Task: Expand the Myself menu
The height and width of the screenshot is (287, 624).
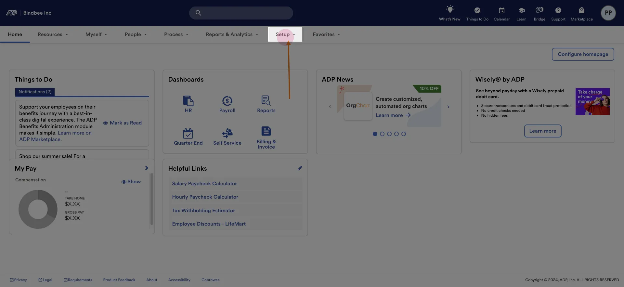Action: [96, 34]
